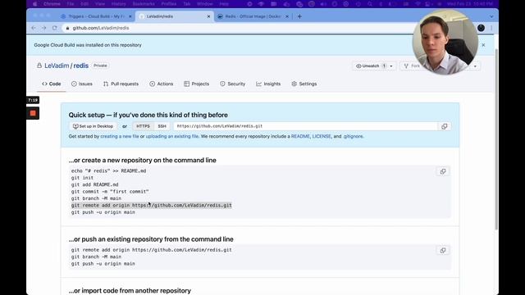Open the Actions tab
525x295 pixels.
pyautogui.click(x=162, y=84)
